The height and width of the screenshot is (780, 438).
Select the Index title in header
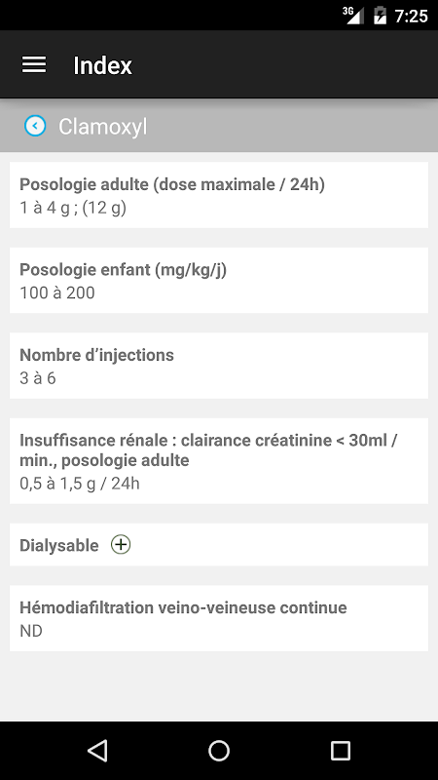pyautogui.click(x=103, y=65)
